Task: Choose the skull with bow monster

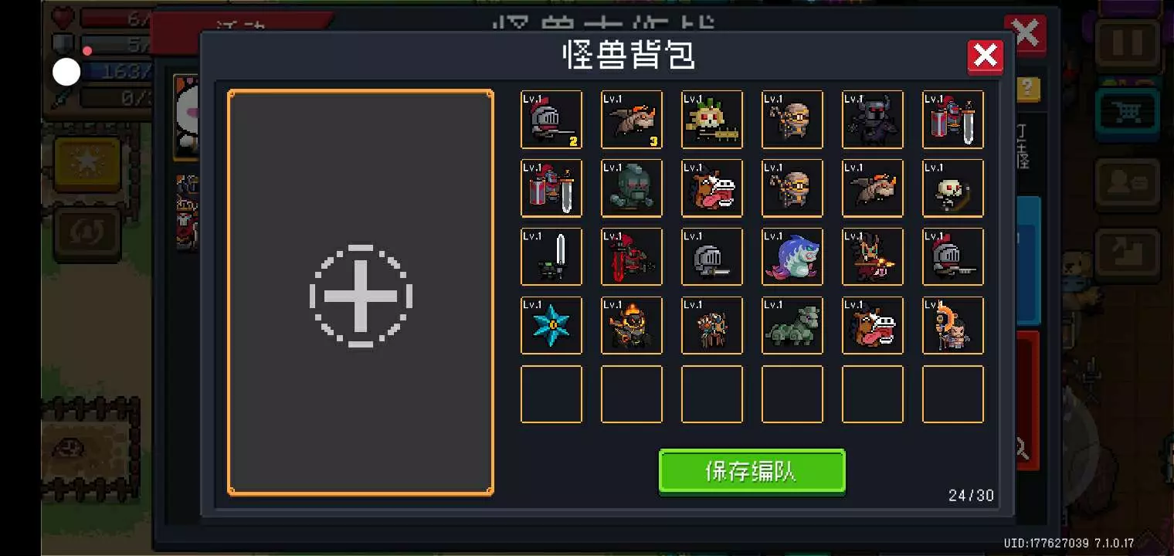Action: click(953, 188)
